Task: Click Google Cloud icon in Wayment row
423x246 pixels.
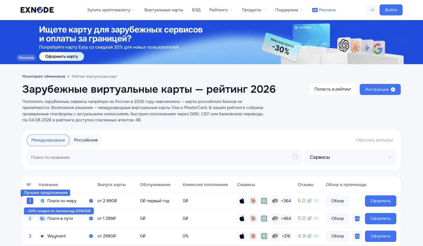Action: tap(275, 236)
